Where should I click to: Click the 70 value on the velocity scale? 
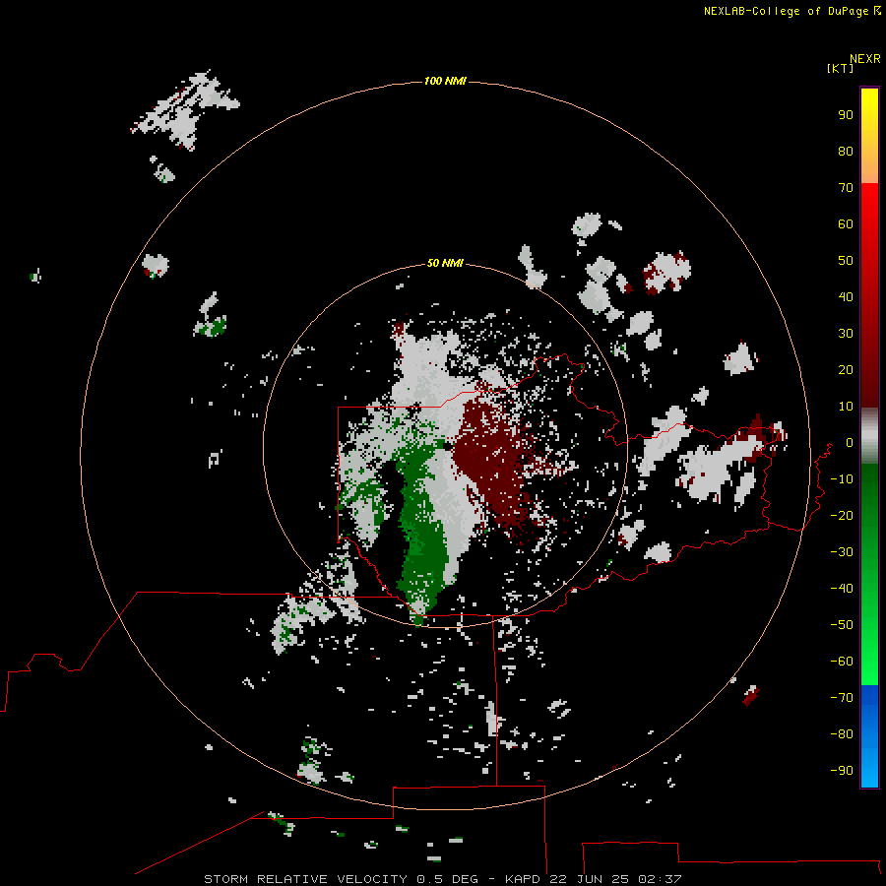click(846, 188)
